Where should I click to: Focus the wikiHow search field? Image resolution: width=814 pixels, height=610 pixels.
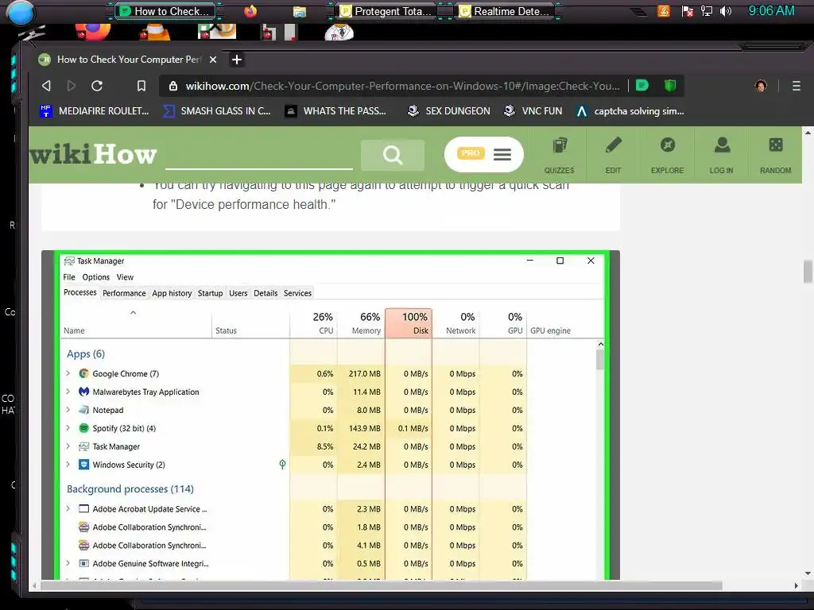pos(258,156)
